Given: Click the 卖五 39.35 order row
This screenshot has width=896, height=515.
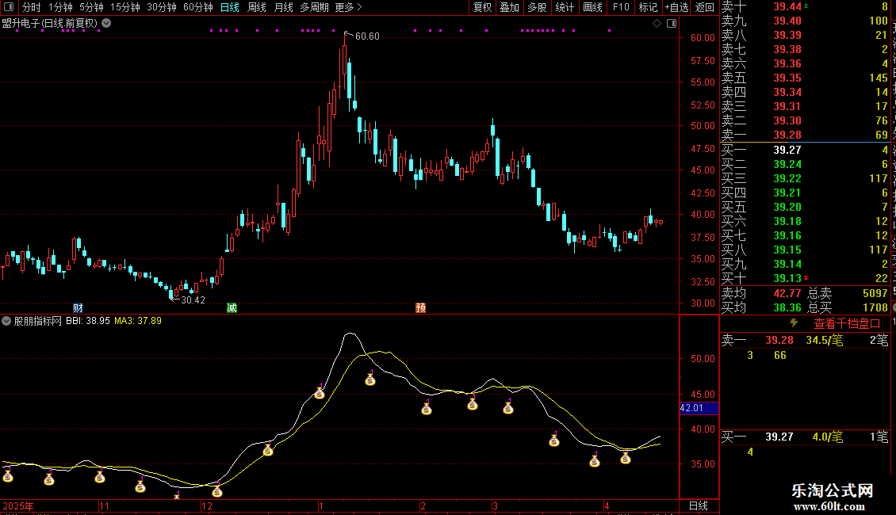Looking at the screenshot, I should (805, 78).
